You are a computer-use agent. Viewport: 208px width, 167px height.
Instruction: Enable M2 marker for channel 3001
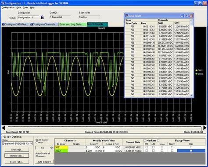coord(153,147)
